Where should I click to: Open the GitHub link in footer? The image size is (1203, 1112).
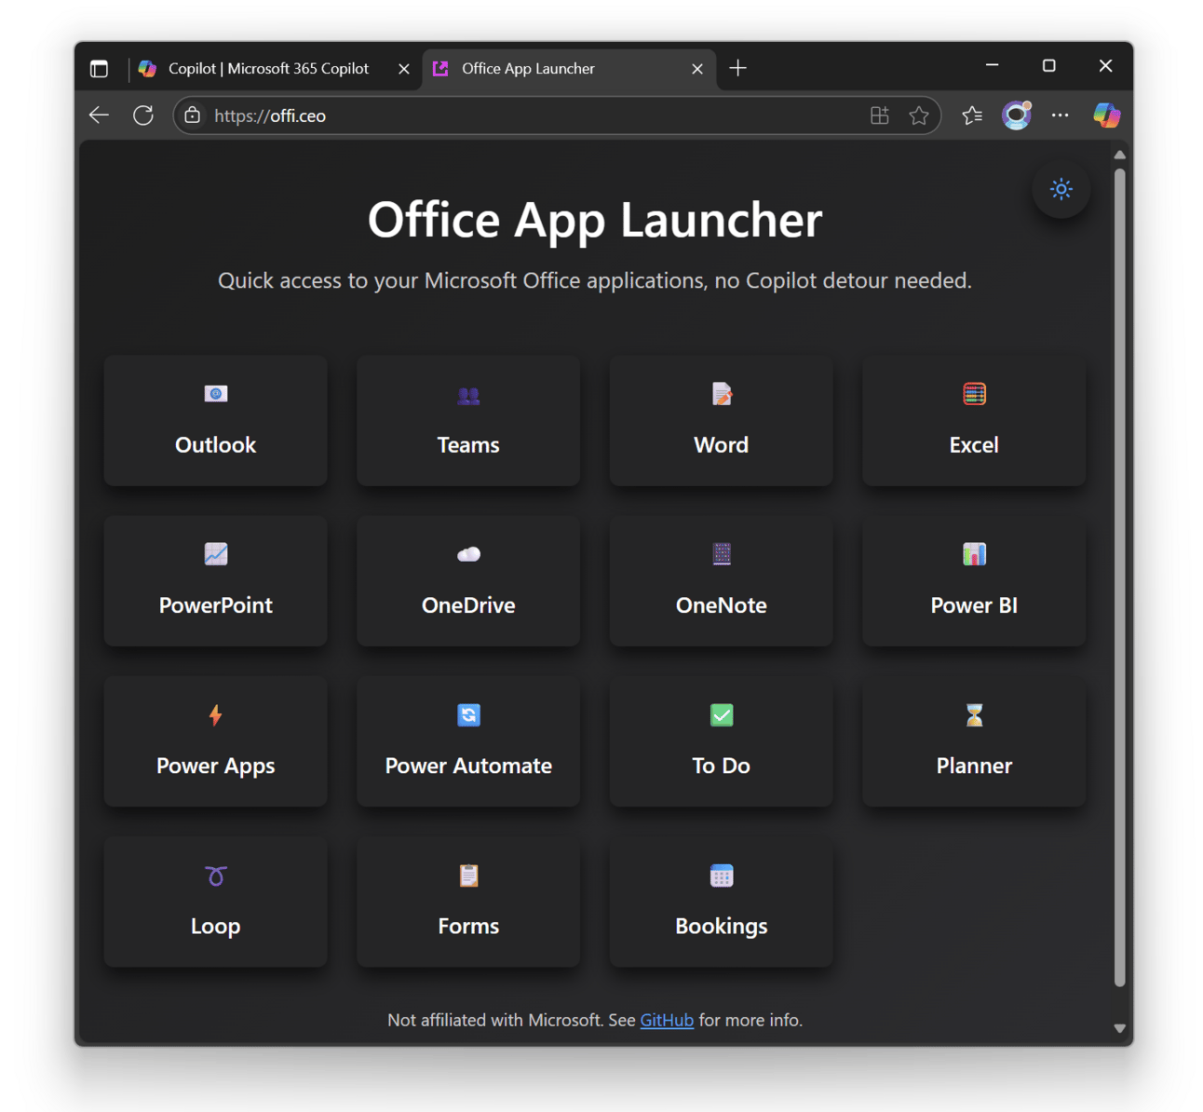tap(667, 1020)
